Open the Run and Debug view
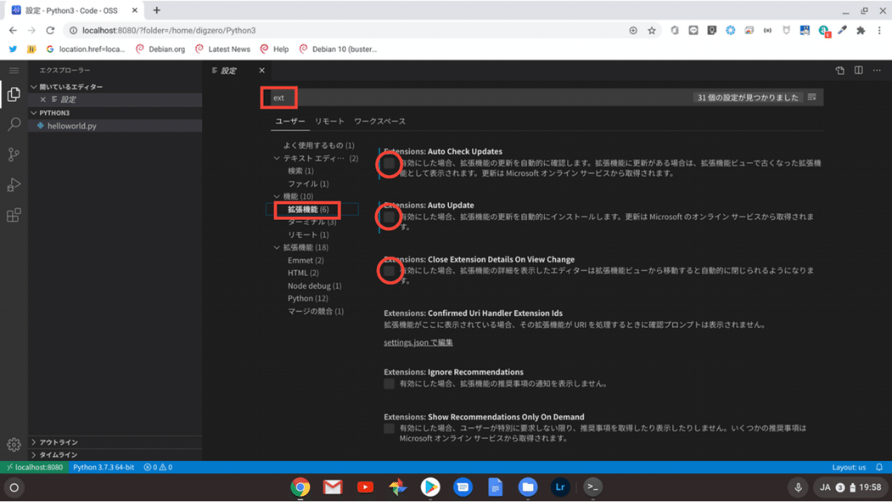This screenshot has width=892, height=502. click(x=13, y=184)
